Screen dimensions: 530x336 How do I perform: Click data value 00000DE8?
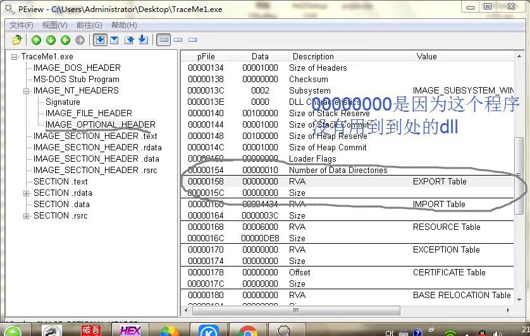[x=260, y=238]
